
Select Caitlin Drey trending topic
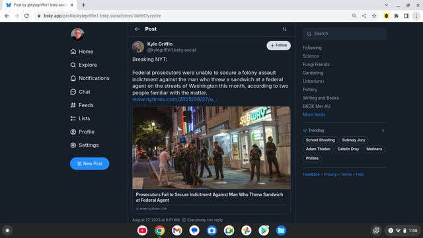(x=348, y=149)
